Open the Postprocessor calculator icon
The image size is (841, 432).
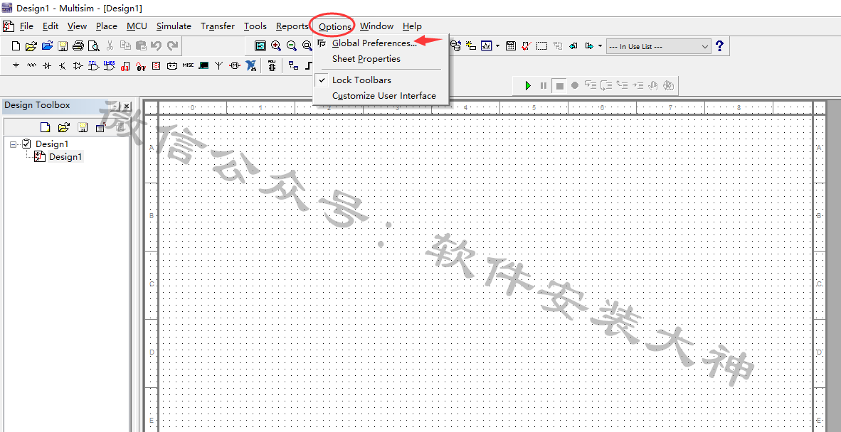pos(511,46)
